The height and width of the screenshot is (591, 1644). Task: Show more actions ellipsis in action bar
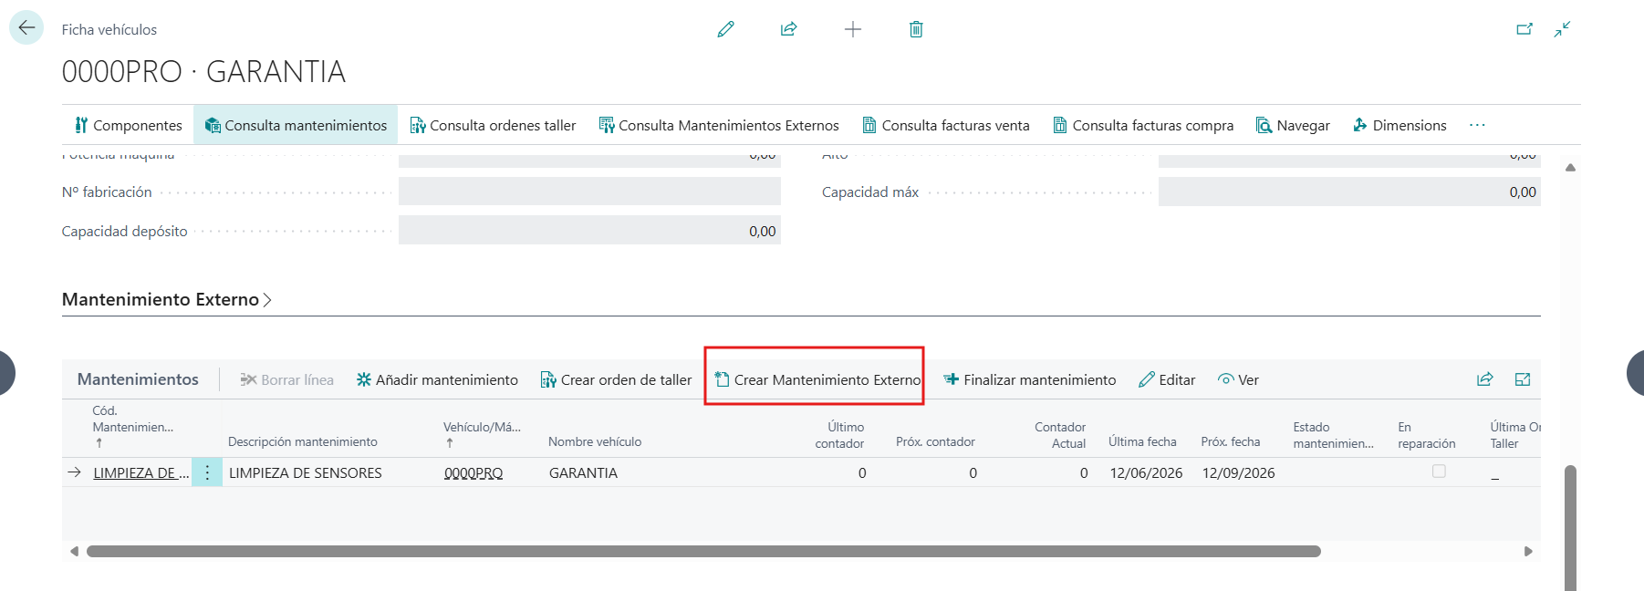[1477, 125]
